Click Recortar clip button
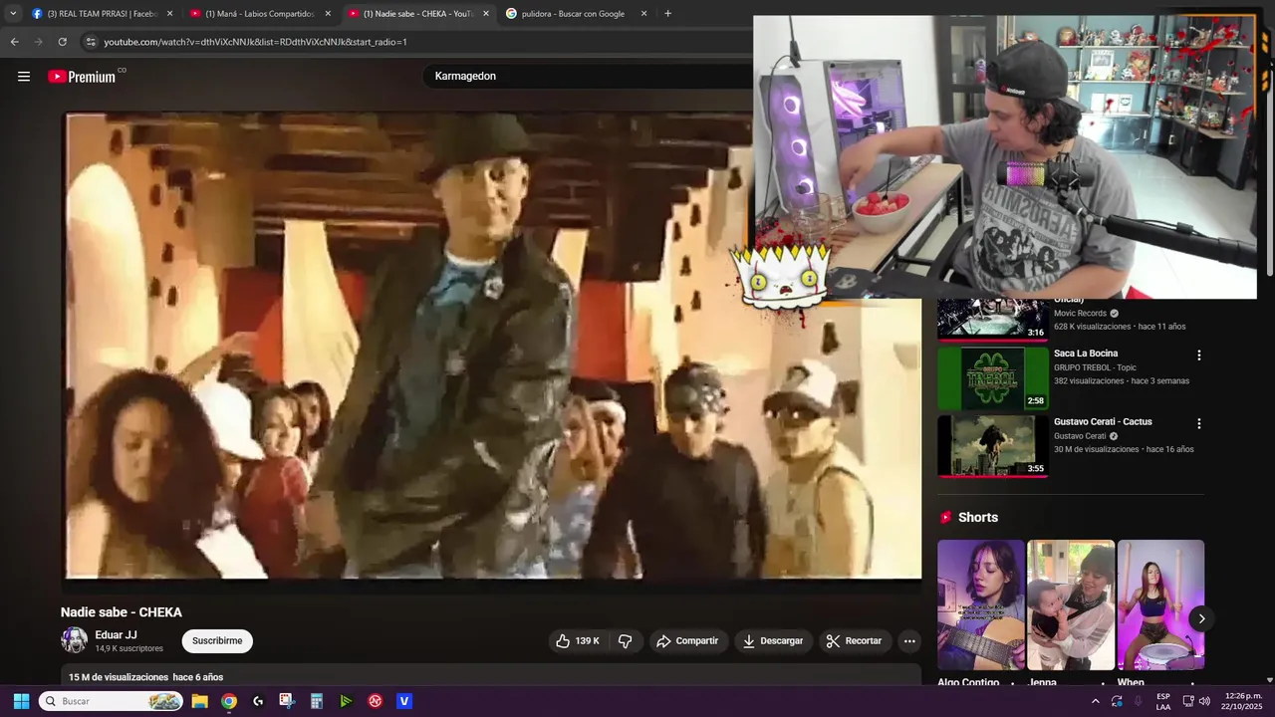Screen dimensions: 1275x717 [x=856, y=641]
